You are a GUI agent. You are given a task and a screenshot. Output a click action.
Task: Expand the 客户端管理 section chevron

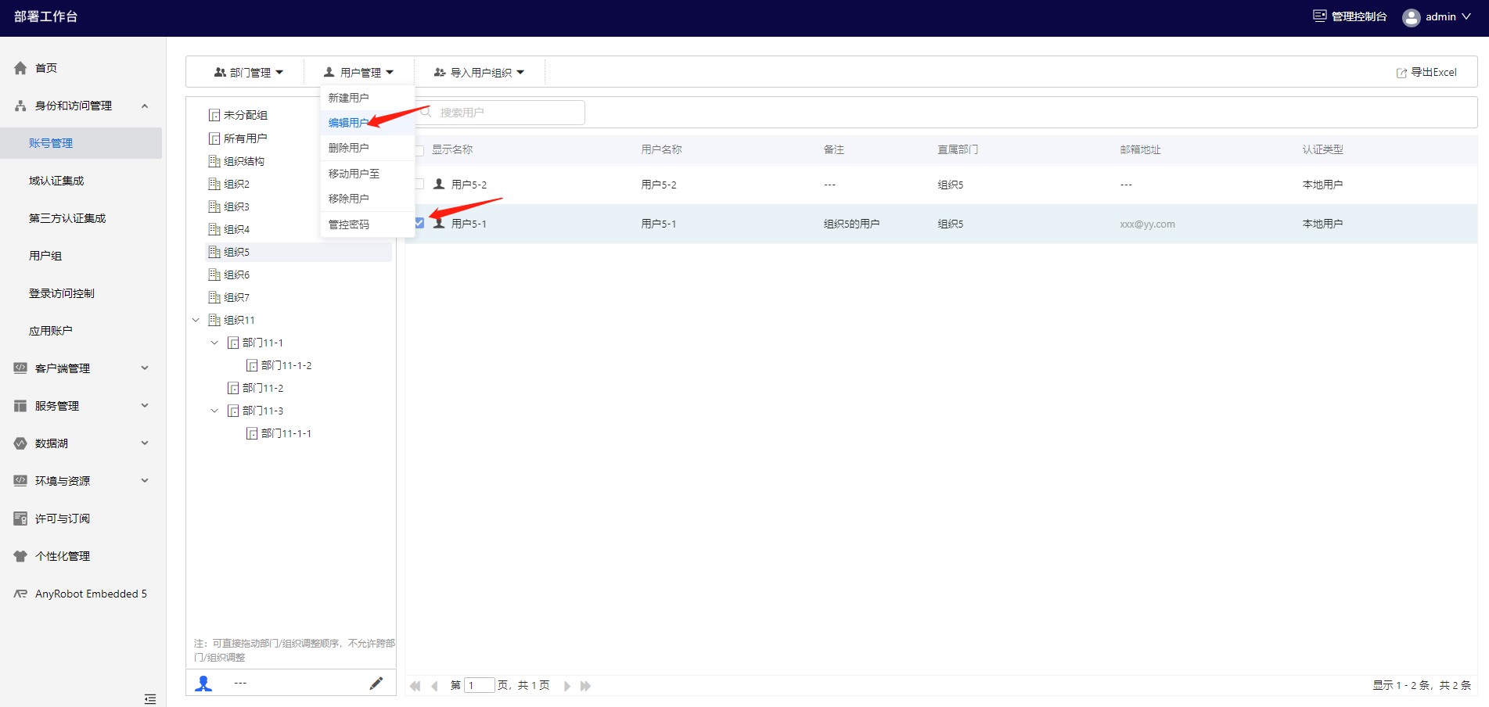[x=145, y=368]
